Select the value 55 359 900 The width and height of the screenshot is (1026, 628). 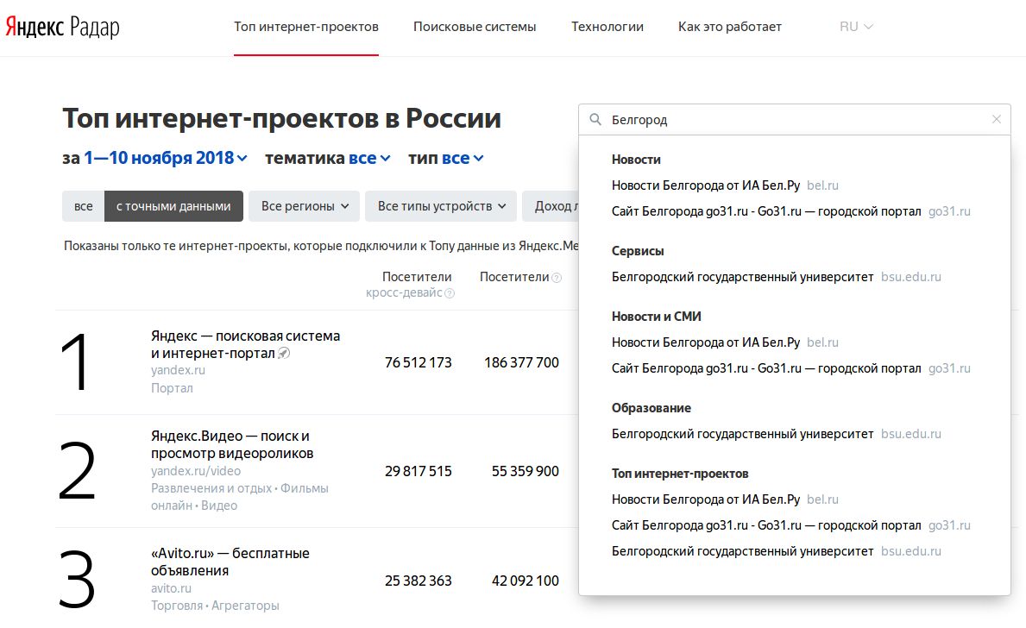(526, 471)
